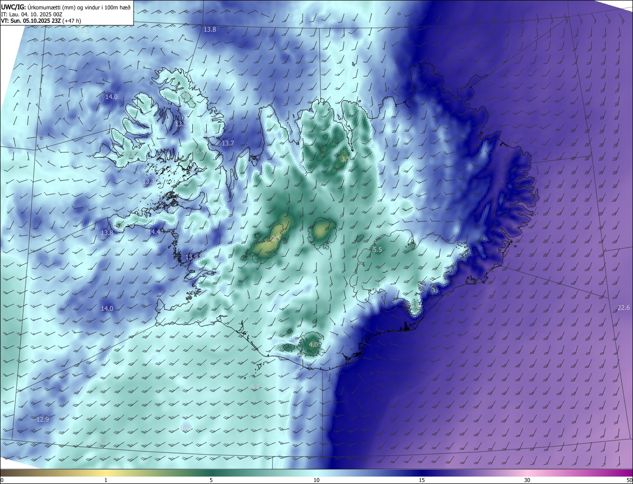The width and height of the screenshot is (633, 484).
Task: Click the '50' tick on the color scale
Action: click(x=629, y=480)
